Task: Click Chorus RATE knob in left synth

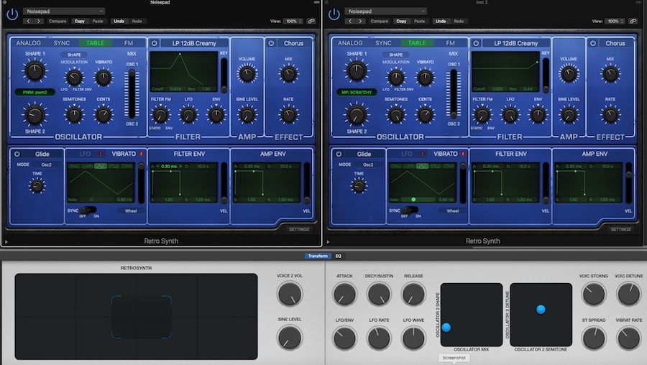Action: point(288,115)
